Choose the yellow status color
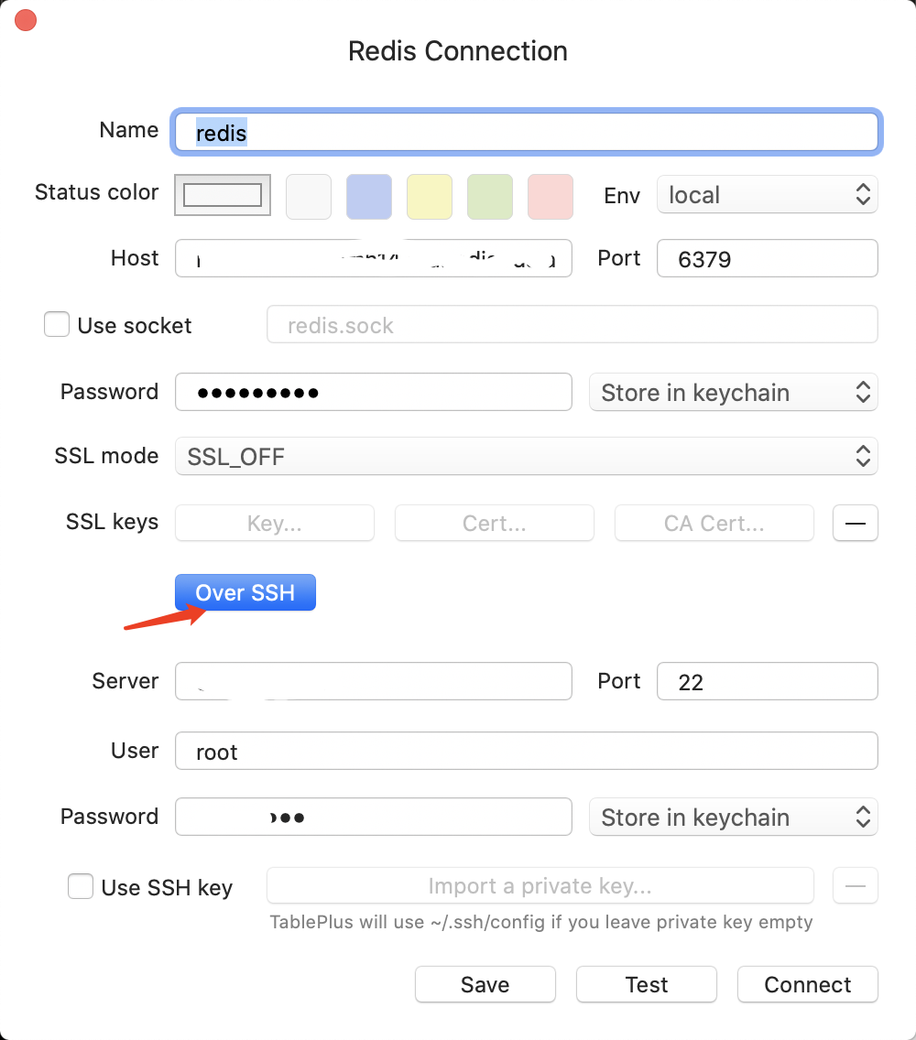This screenshot has width=916, height=1040. coord(430,197)
